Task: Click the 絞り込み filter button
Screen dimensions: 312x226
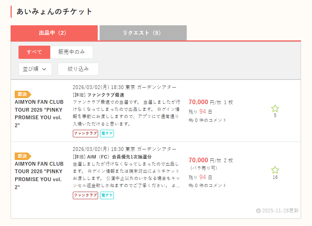Action: 78,69
